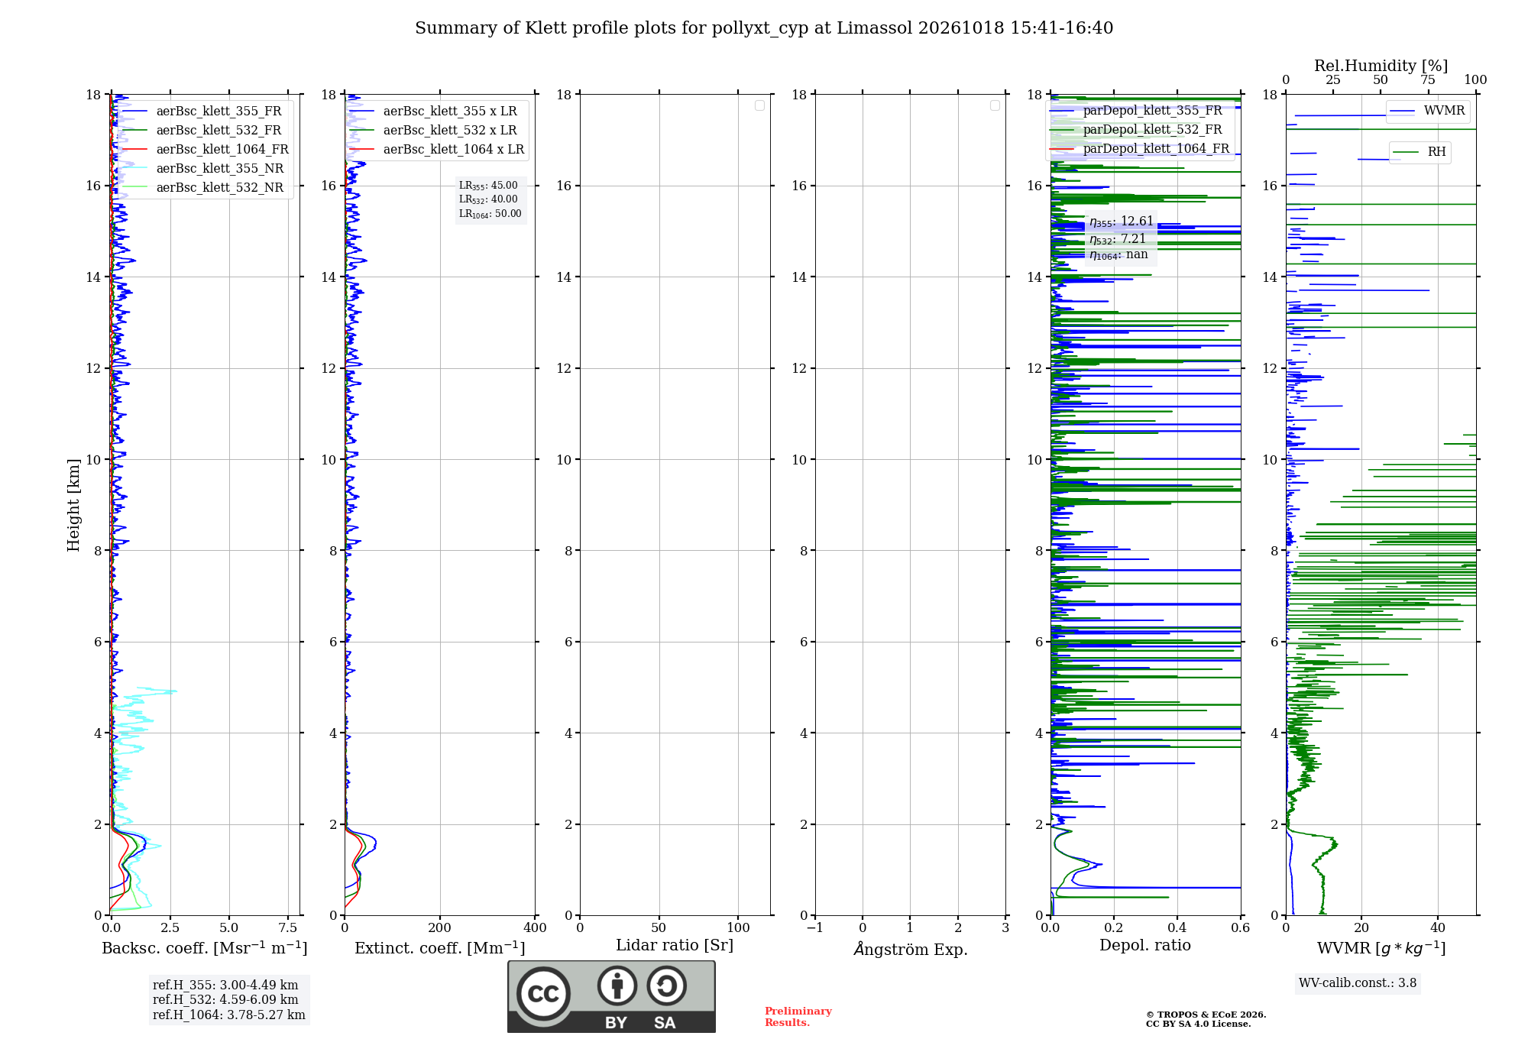Click the aerBsc_klett_1064_FR legend entry

pyautogui.click(x=208, y=150)
